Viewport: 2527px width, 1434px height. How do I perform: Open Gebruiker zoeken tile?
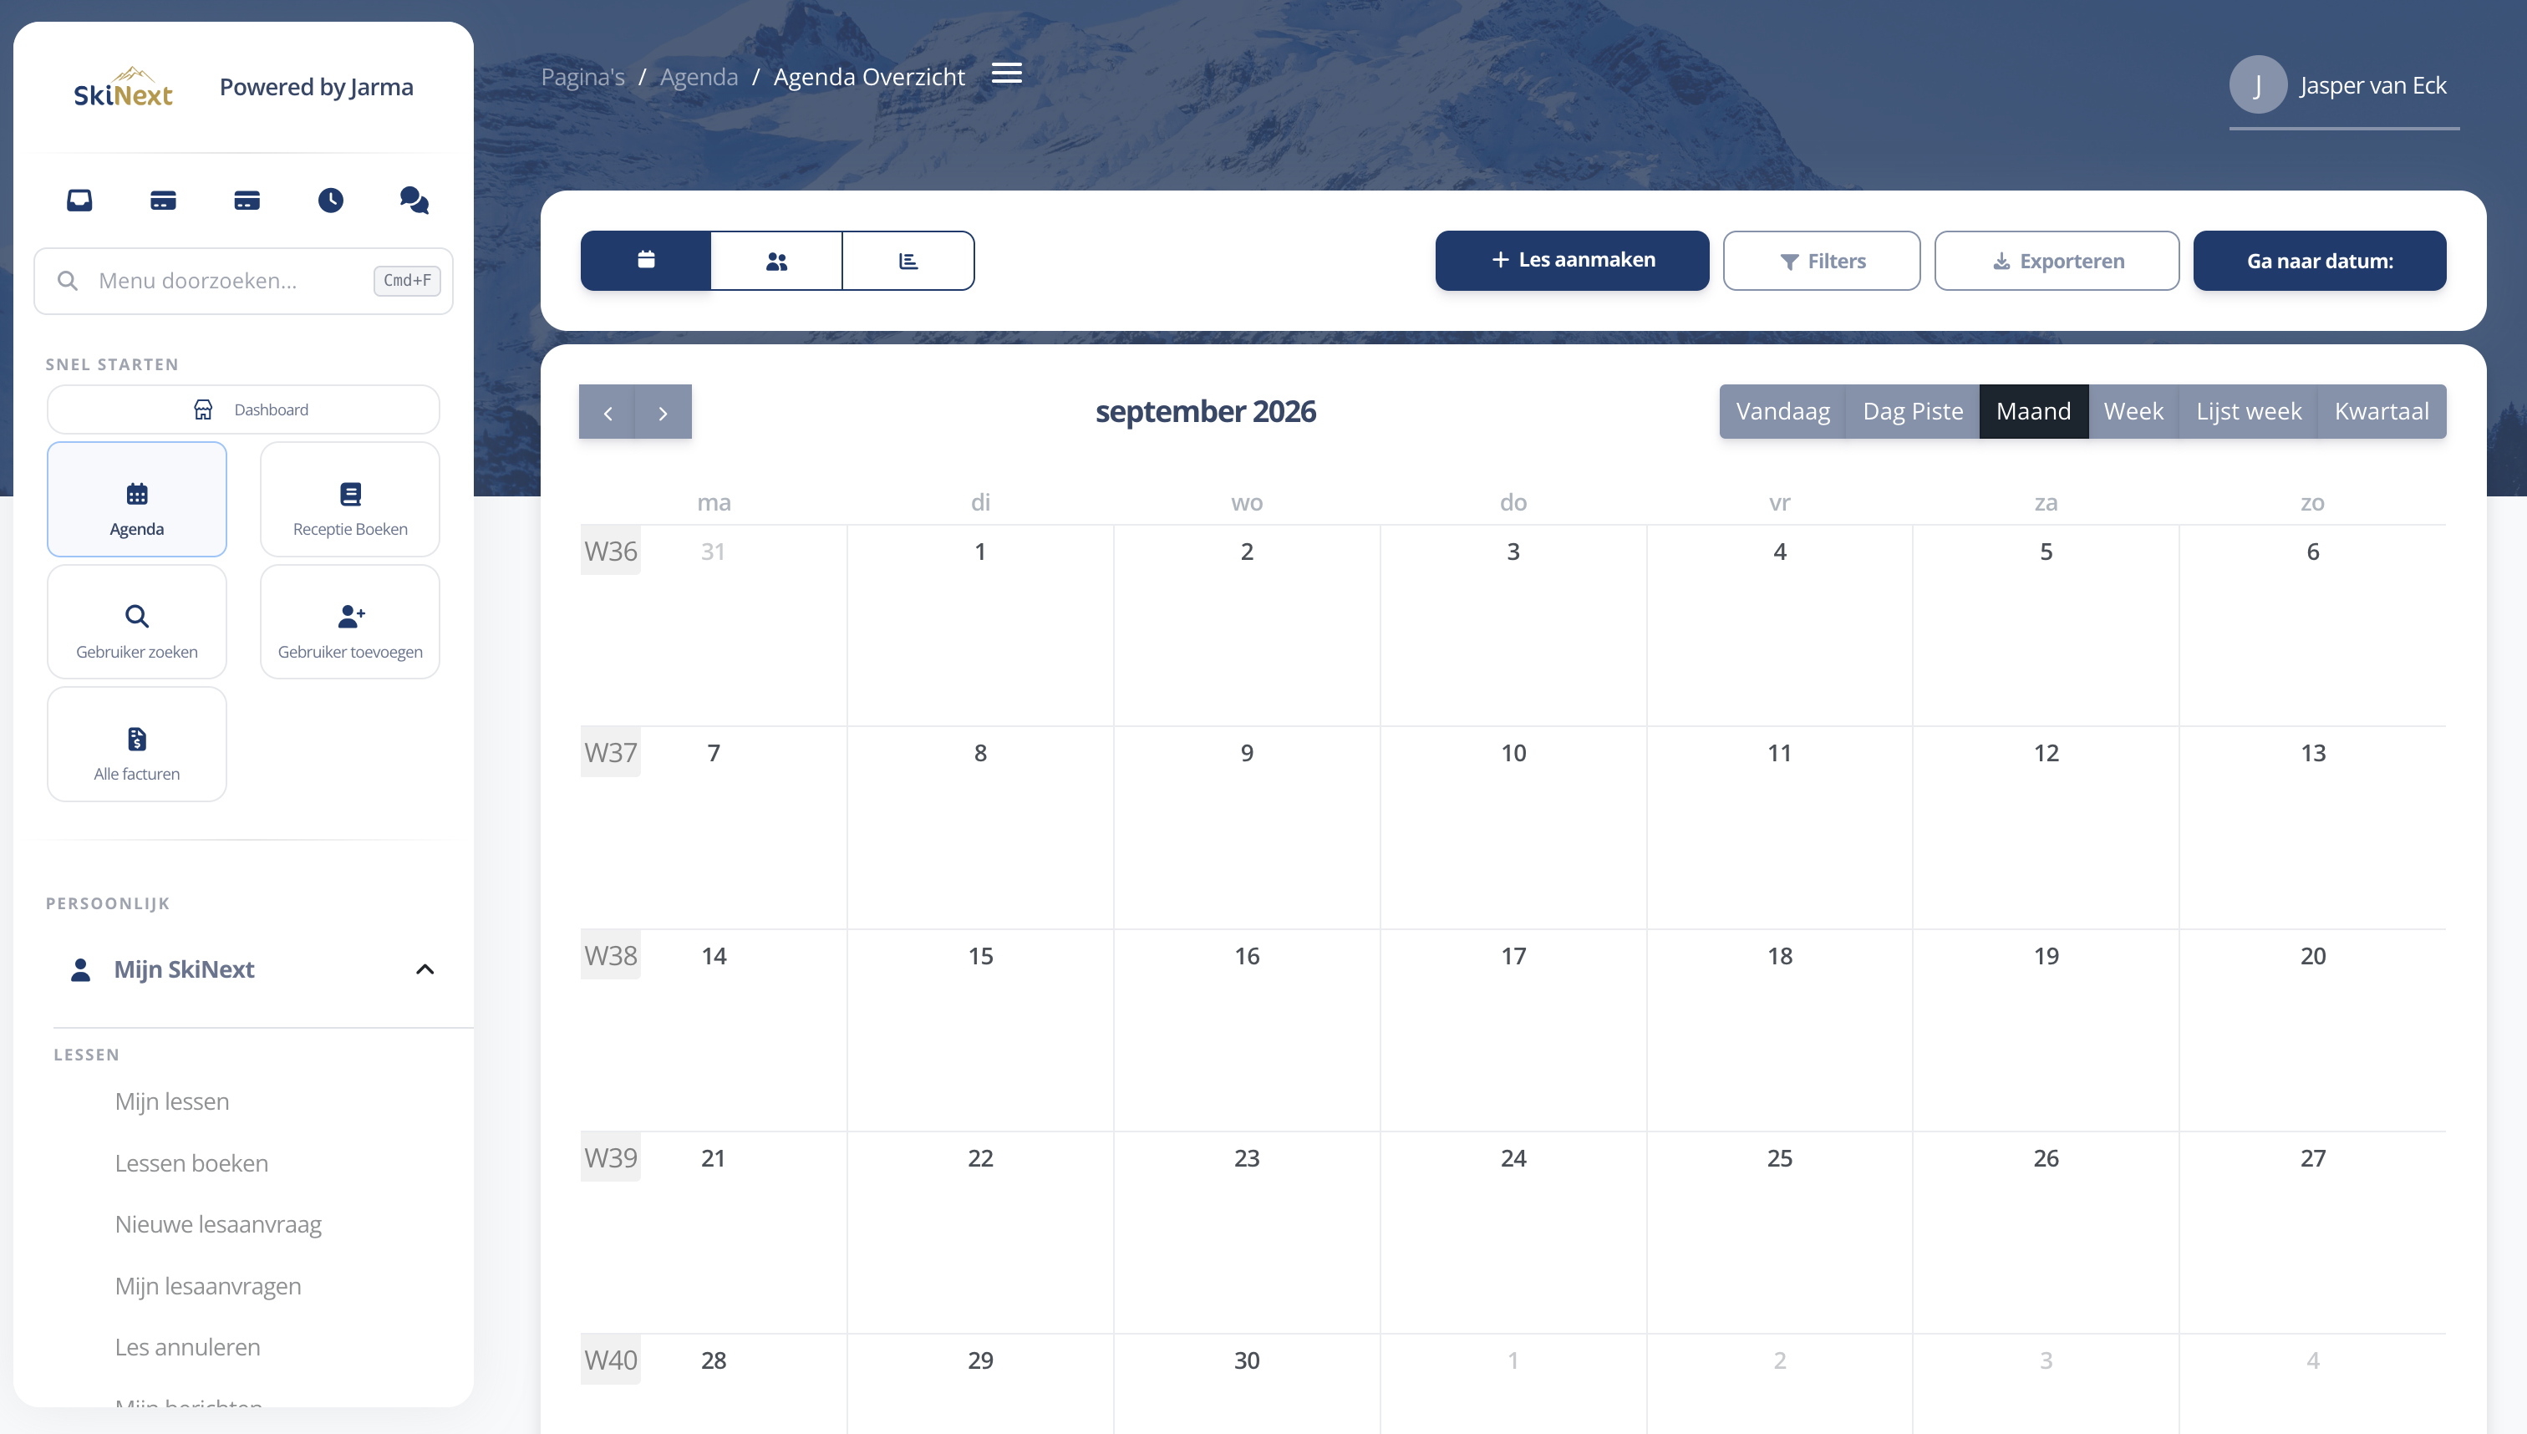(x=137, y=622)
